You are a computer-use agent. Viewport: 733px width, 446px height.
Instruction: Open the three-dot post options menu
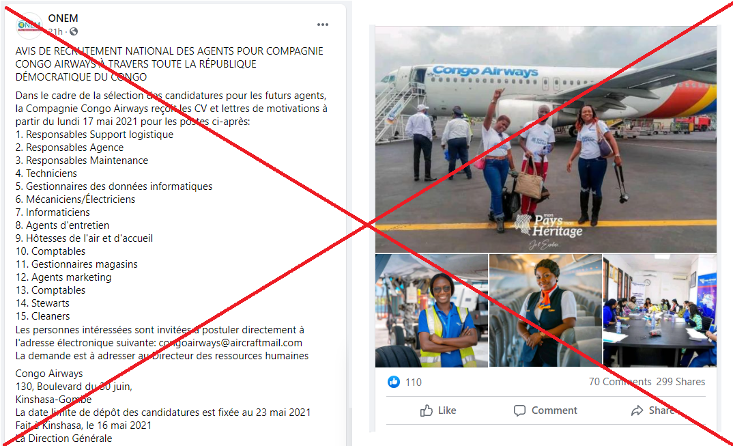(323, 25)
